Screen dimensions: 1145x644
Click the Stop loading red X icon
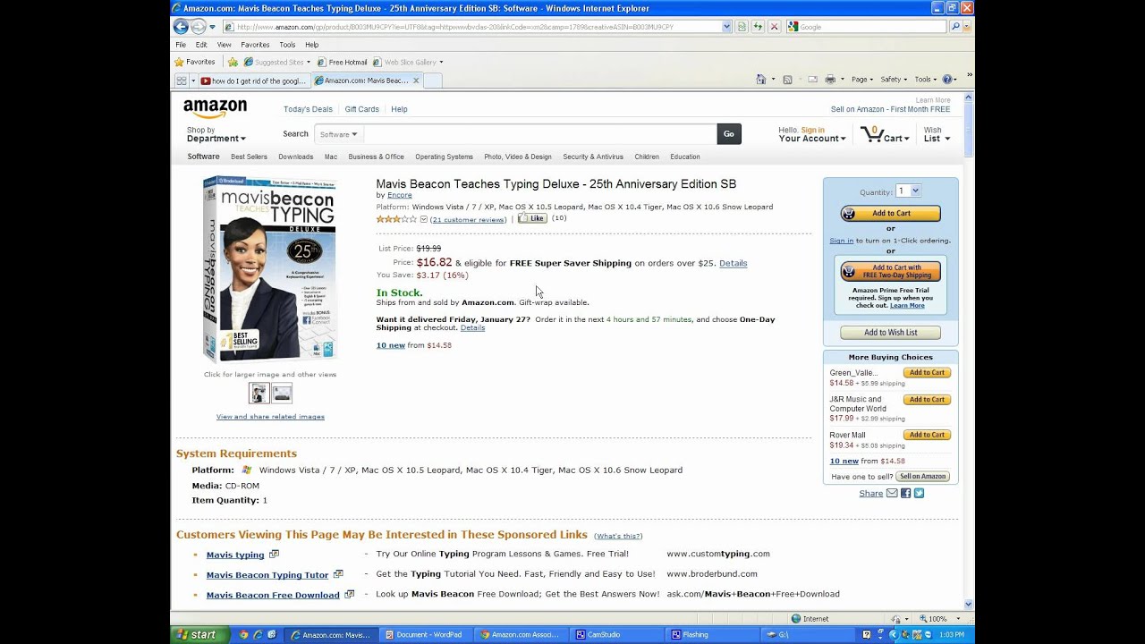coord(775,27)
